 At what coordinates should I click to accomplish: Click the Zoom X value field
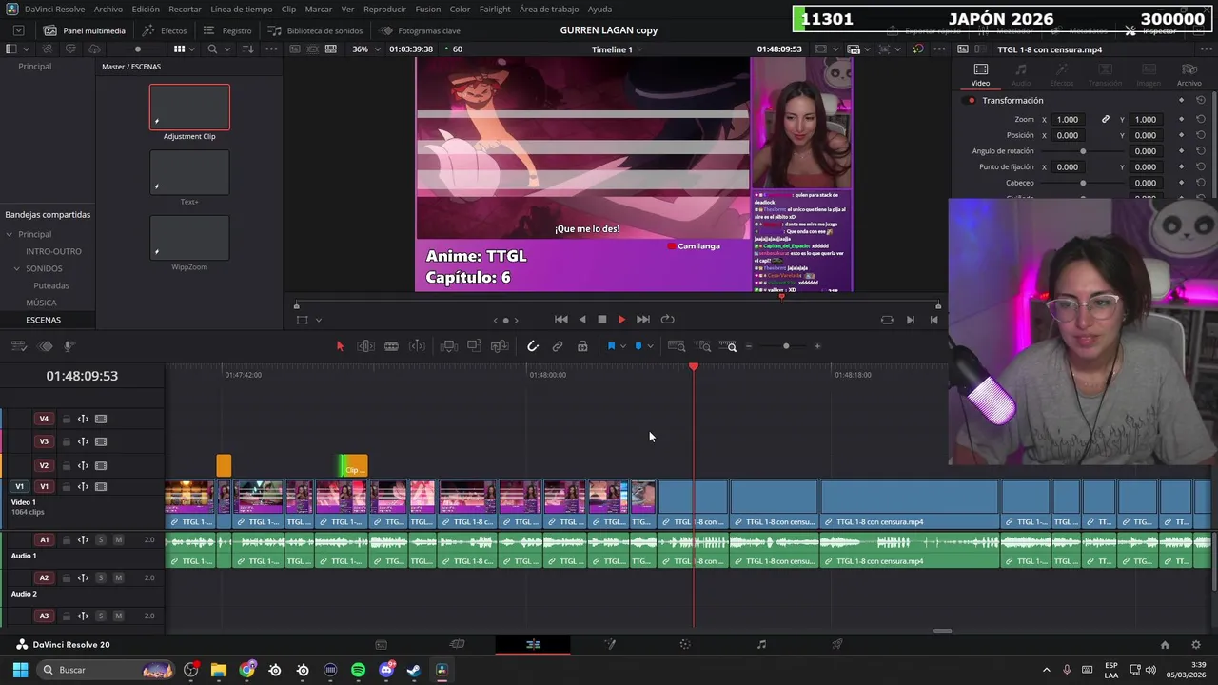point(1068,120)
